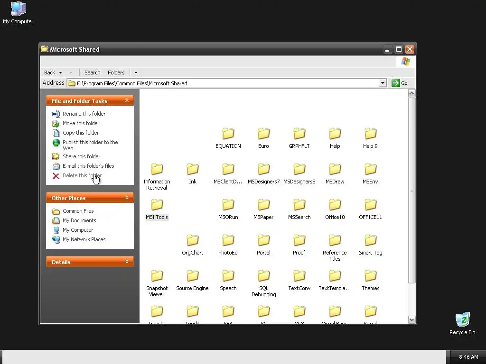
Task: Go to My Network Places link
Action: (x=84, y=239)
